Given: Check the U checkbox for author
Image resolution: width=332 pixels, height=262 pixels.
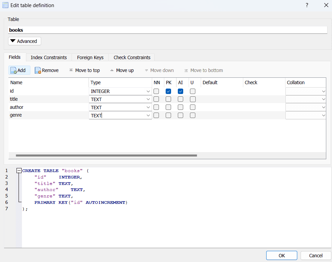Looking at the screenshot, I should coord(193,107).
